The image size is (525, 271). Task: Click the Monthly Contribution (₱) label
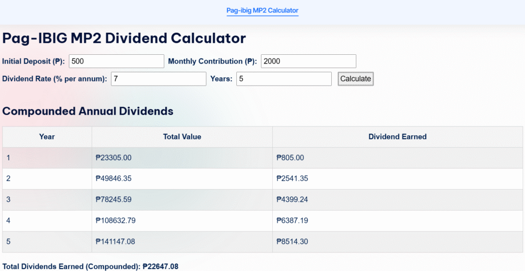[213, 61]
